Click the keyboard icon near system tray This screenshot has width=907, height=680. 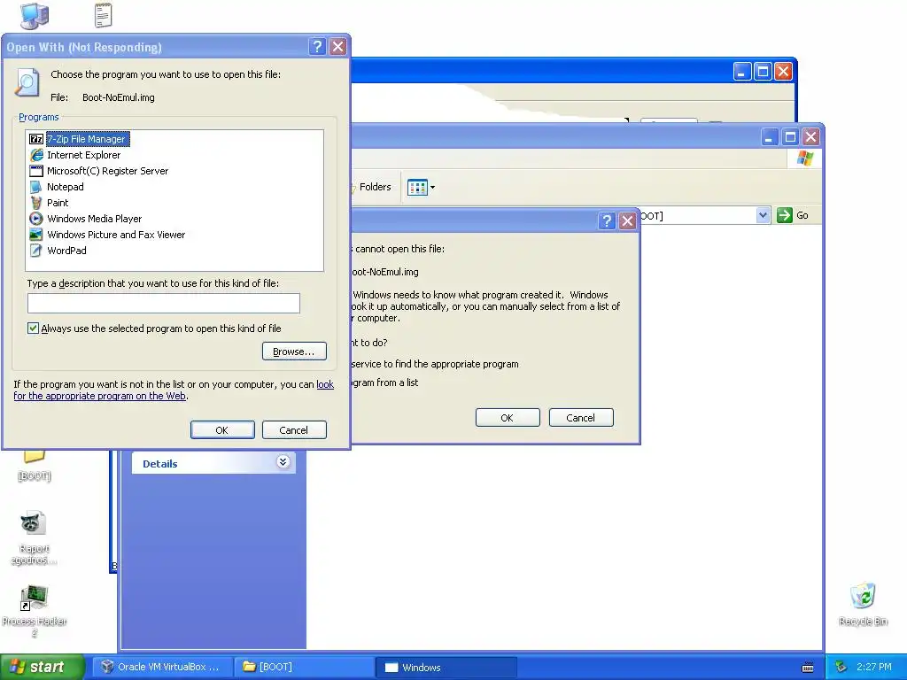(808, 668)
